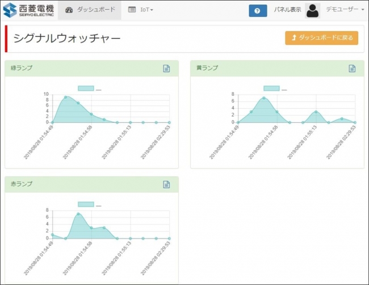
Task: Click the 10 axis label in 緑ランプ chart
Action: [46, 94]
